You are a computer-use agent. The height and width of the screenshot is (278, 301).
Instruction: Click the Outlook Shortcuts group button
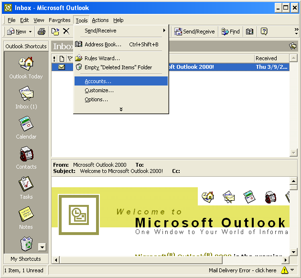point(26,46)
